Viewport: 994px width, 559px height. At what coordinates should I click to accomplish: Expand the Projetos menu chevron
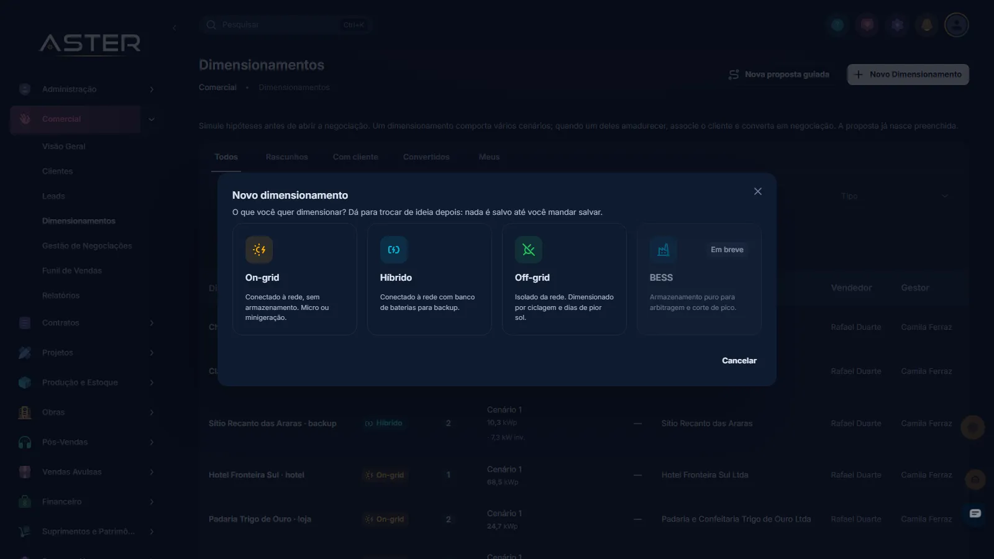click(x=152, y=353)
